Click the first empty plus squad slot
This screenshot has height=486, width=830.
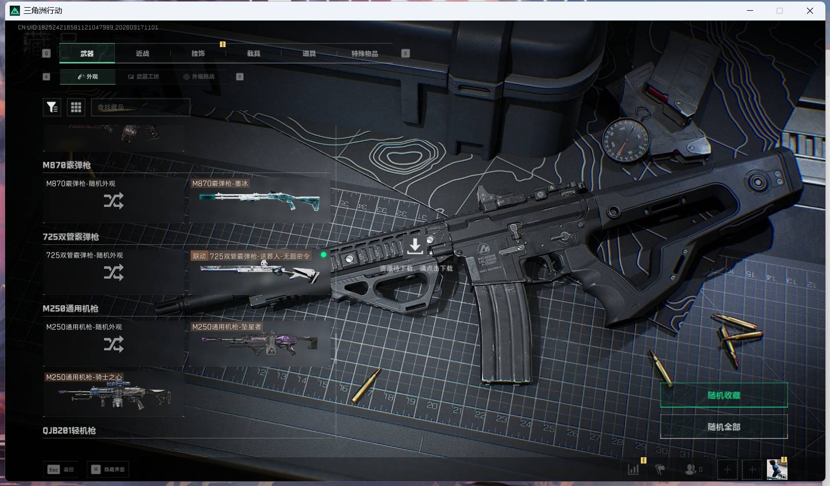coord(727,469)
